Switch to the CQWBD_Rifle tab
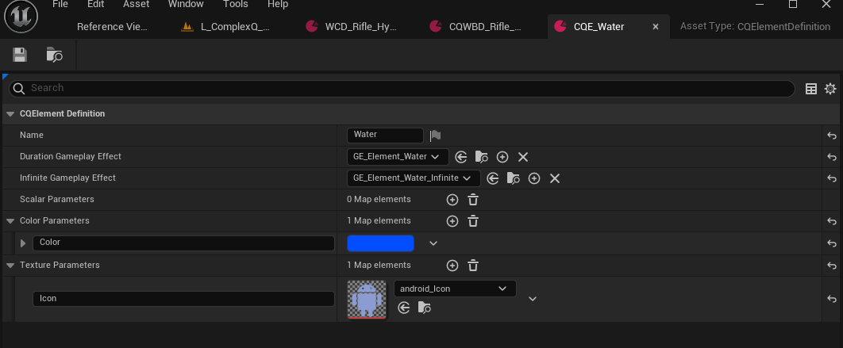Viewport: 843px width, 348px height. [x=475, y=26]
